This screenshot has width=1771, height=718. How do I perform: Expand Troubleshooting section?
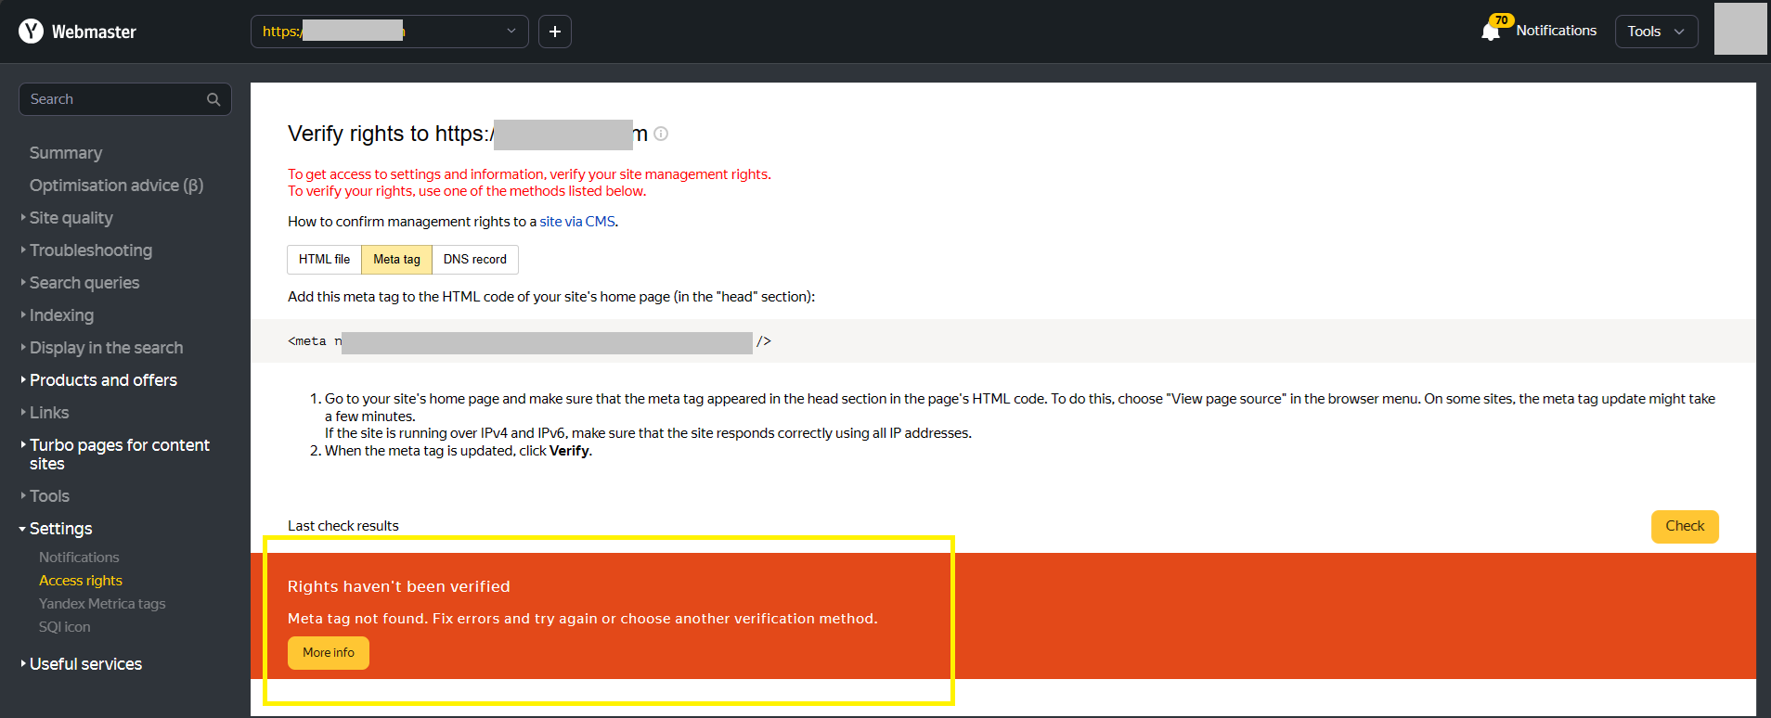point(90,250)
